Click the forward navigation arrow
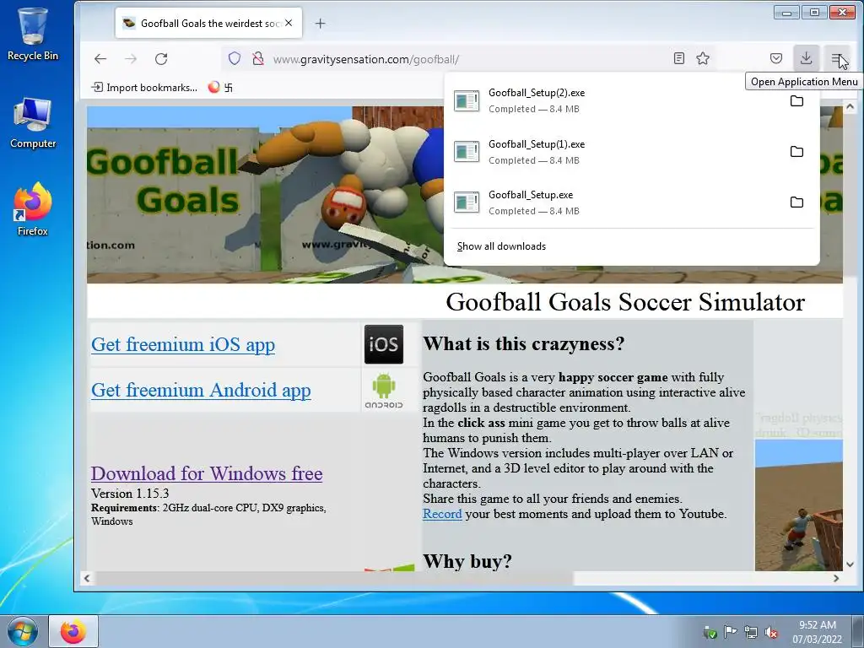The width and height of the screenshot is (864, 648). (x=131, y=59)
